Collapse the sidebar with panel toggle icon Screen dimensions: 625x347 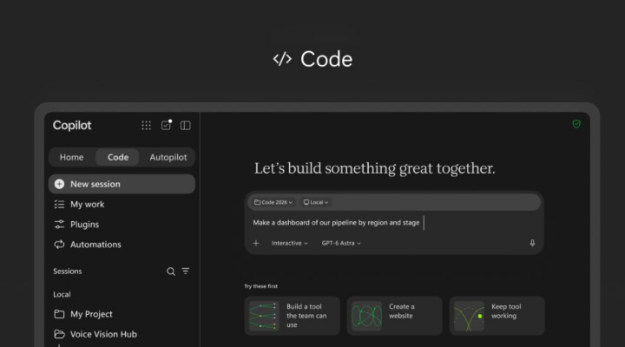click(x=186, y=126)
